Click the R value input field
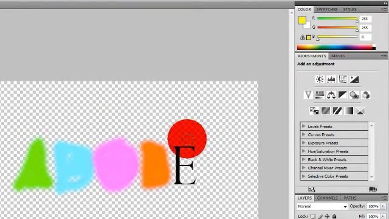The width and height of the screenshot is (389, 219). tap(365, 19)
